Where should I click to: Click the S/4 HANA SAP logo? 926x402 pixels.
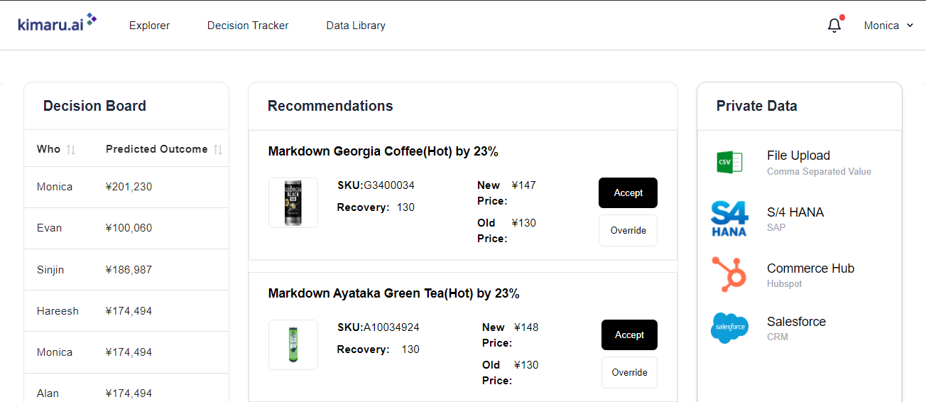click(x=729, y=219)
